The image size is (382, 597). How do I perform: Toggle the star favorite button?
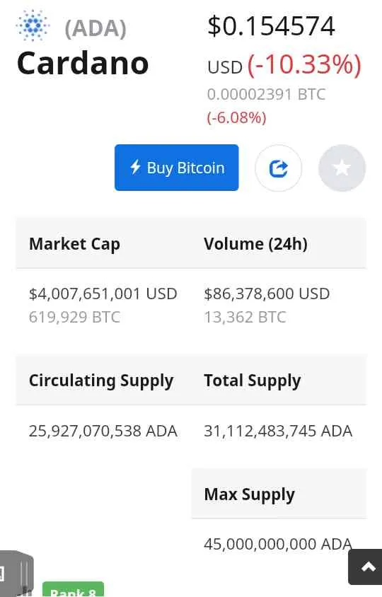(342, 168)
